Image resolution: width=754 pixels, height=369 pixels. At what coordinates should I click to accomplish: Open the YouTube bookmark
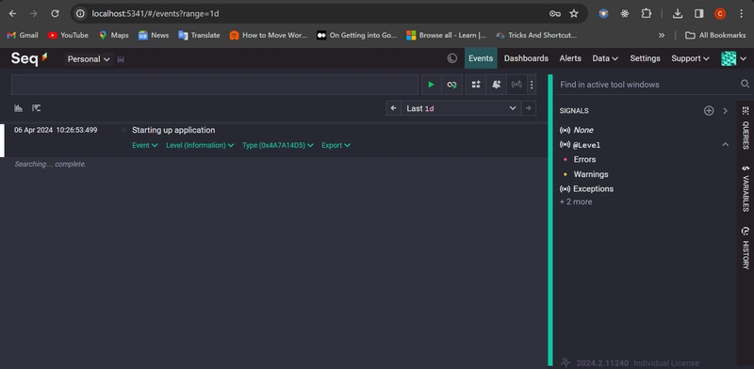click(x=68, y=35)
